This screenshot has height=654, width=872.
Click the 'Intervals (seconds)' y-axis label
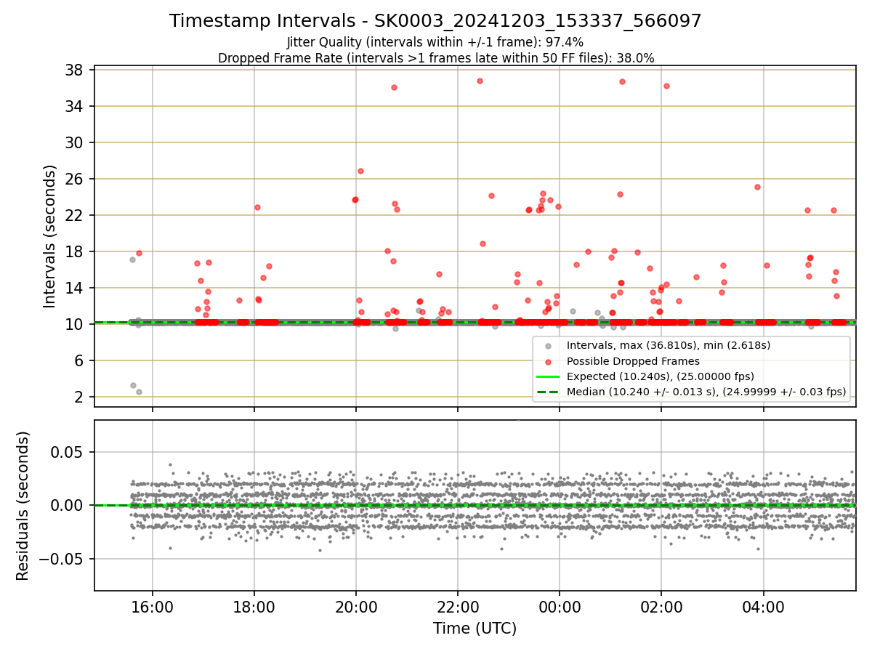(x=50, y=236)
